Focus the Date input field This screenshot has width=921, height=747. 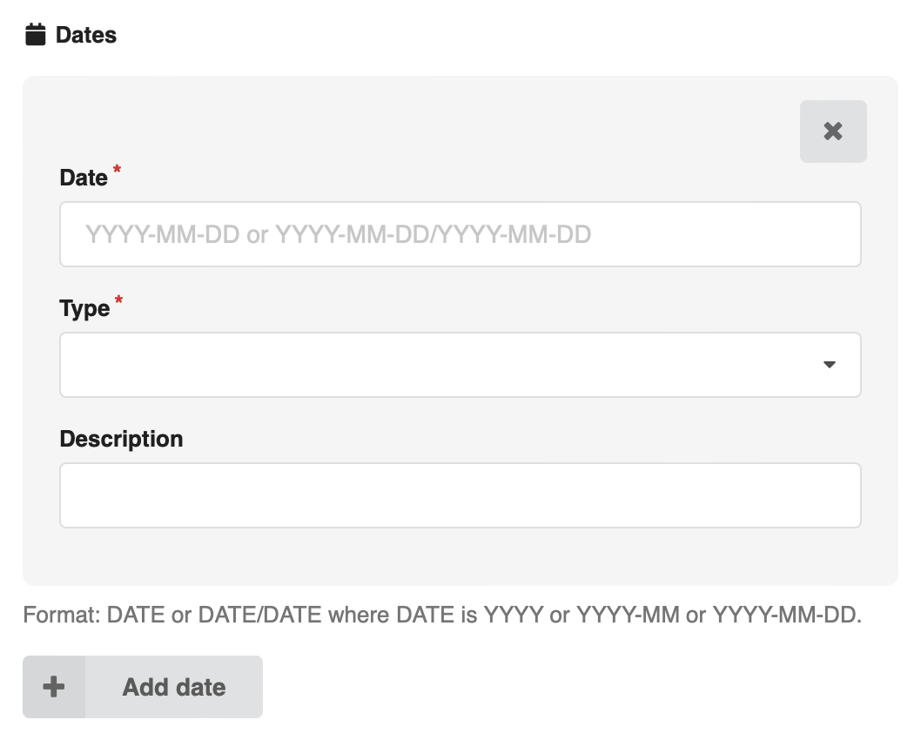pyautogui.click(x=460, y=234)
